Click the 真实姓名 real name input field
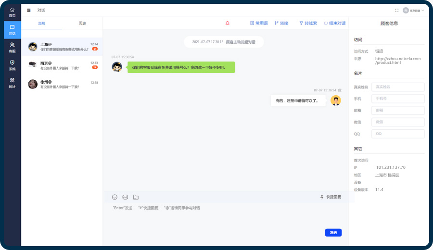433x250 pixels. point(397,87)
